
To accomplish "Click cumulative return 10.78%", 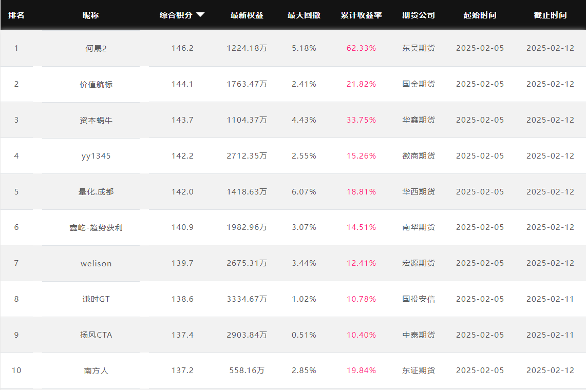I will 362,299.
